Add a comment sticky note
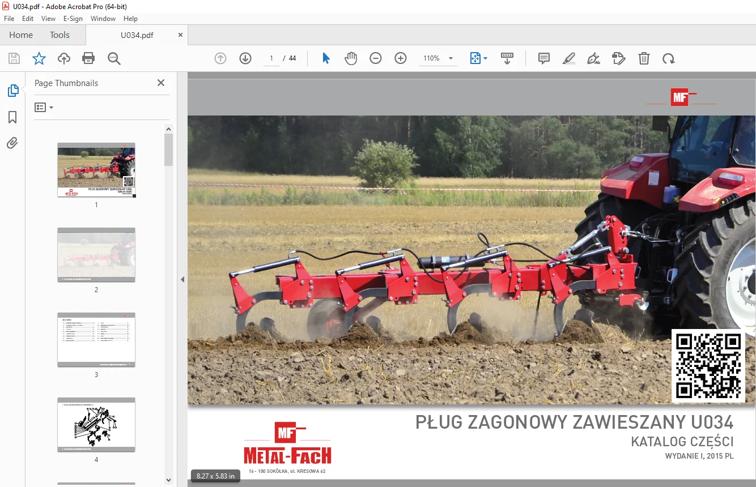Image resolution: width=756 pixels, height=487 pixels. (544, 58)
